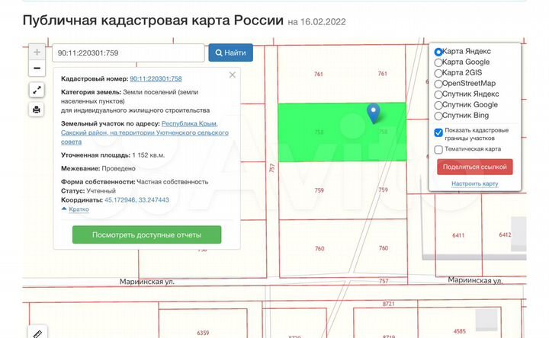The height and width of the screenshot is (338, 549).
Task: Click the blue location marker pin
Action: [x=374, y=113]
